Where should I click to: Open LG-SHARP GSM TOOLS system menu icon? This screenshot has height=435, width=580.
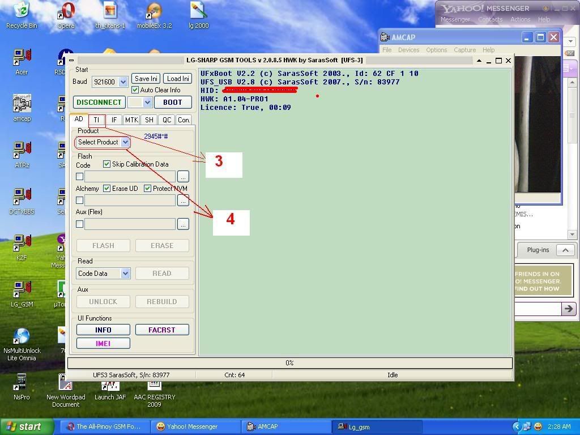pyautogui.click(x=71, y=60)
